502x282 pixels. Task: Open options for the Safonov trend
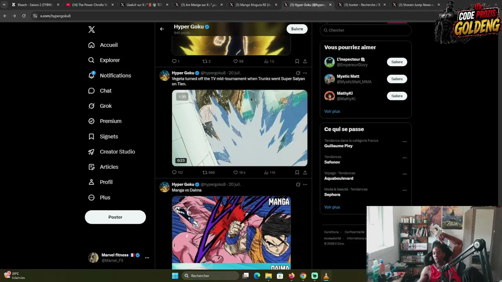[404, 158]
